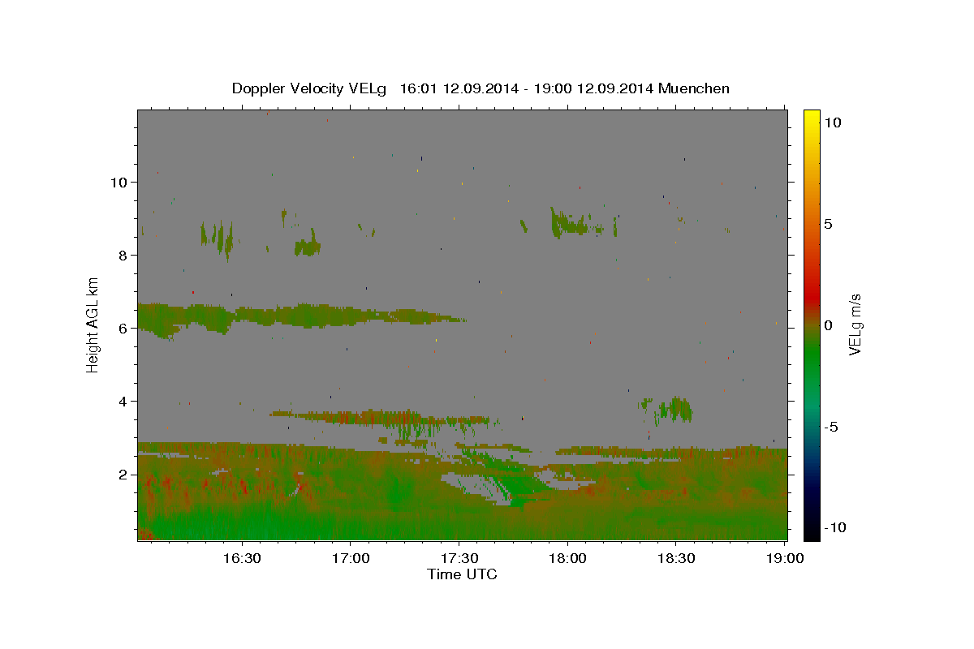Click the height axis label 6

pyautogui.click(x=123, y=329)
